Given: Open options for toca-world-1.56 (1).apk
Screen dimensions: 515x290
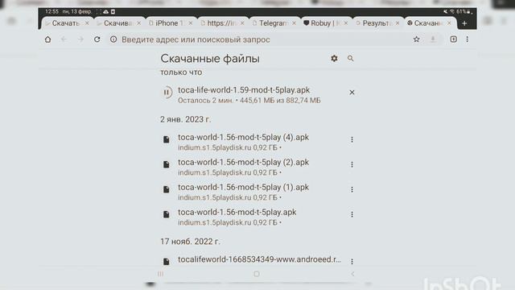Looking at the screenshot, I should [352, 189].
